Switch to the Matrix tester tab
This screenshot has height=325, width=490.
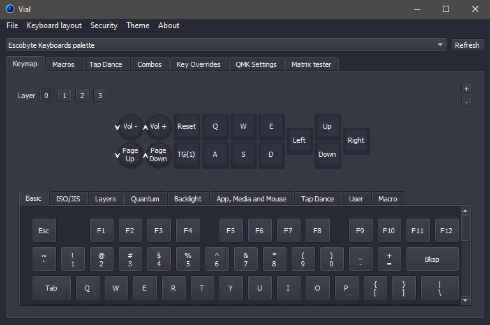pos(311,64)
